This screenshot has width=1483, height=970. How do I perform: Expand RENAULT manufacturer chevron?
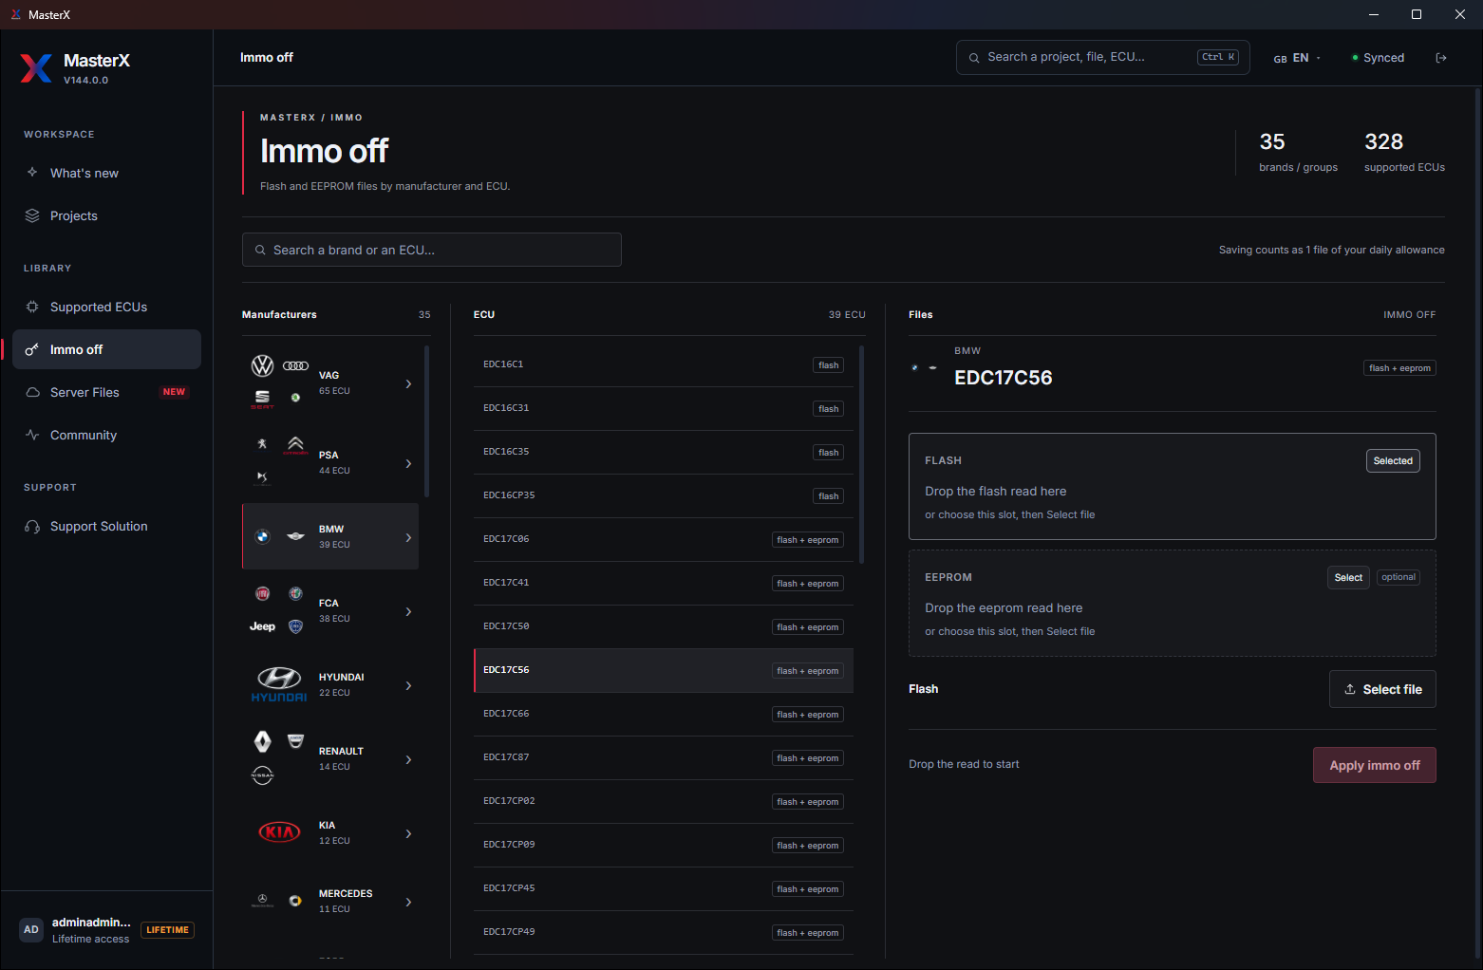tap(409, 759)
